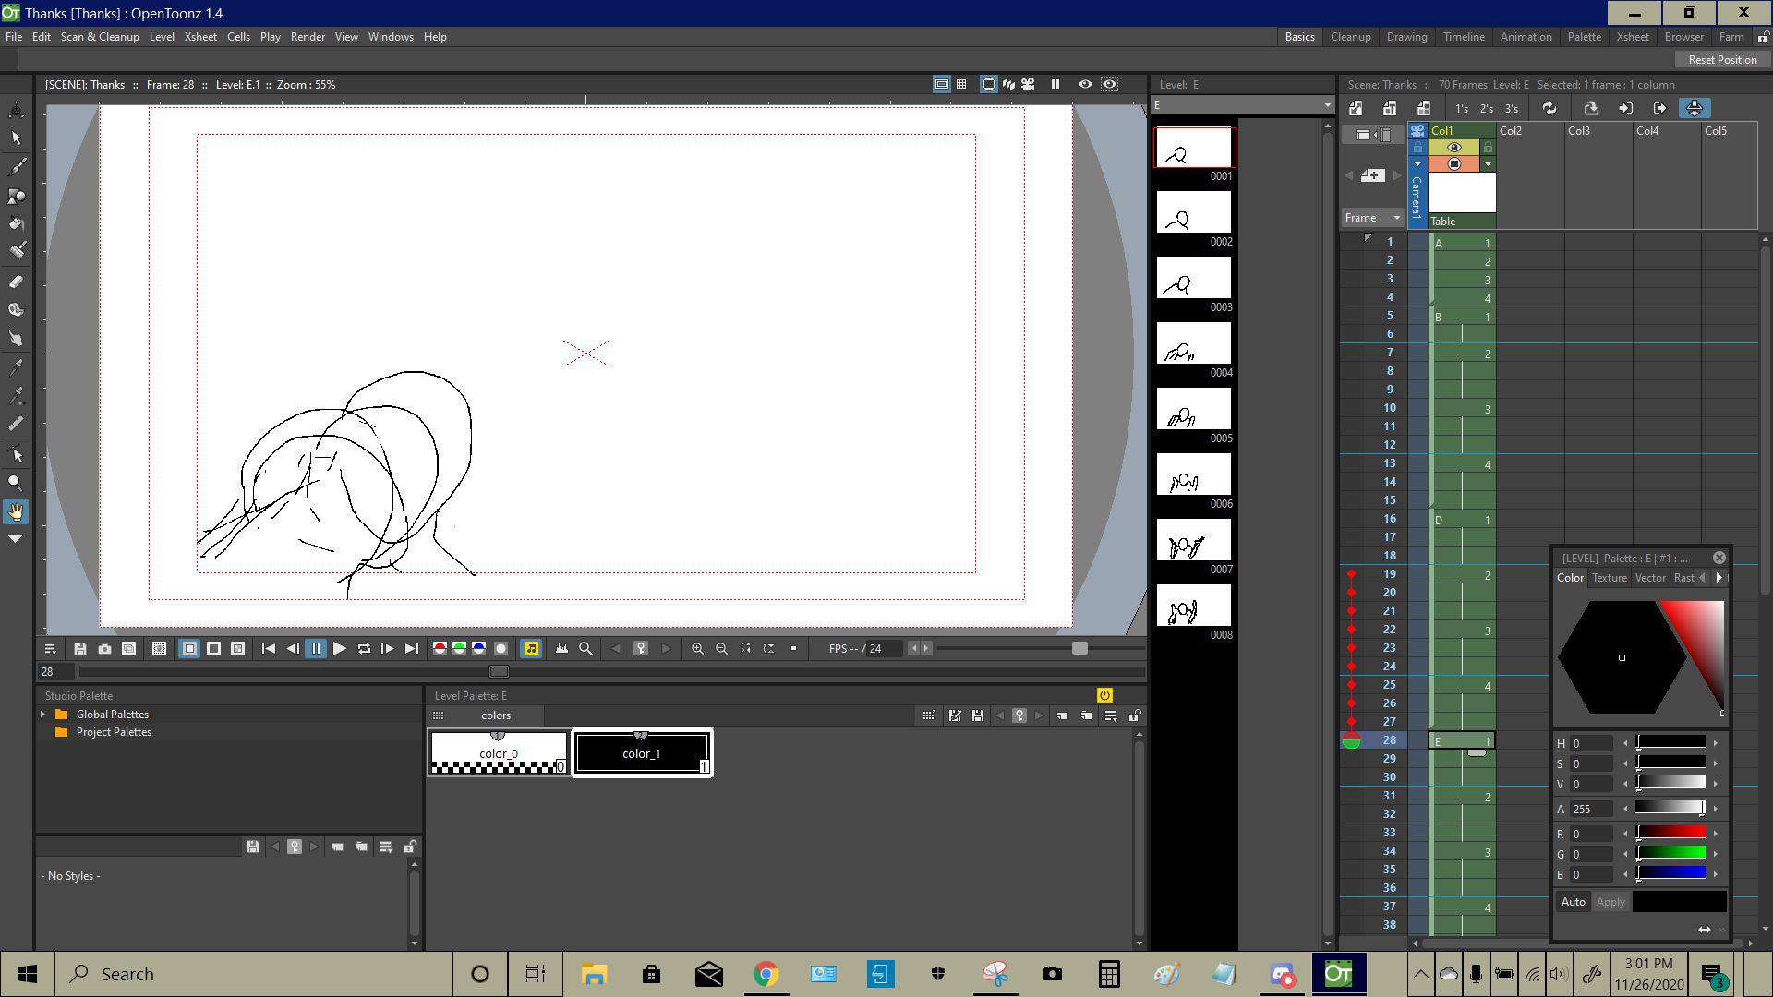Select the Tape tool
The image size is (1773, 997).
tap(17, 310)
